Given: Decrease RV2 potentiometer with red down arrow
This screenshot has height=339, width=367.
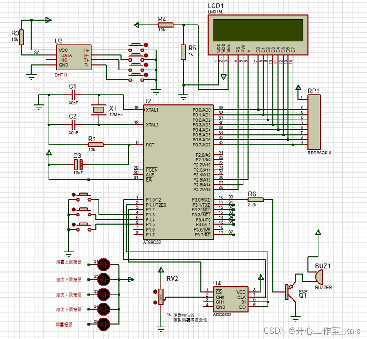Looking at the screenshot, I should (155, 302).
